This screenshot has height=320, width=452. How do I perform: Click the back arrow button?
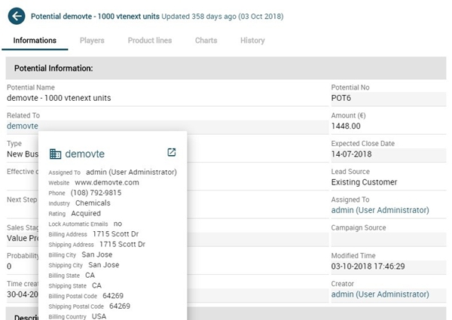pyautogui.click(x=17, y=16)
